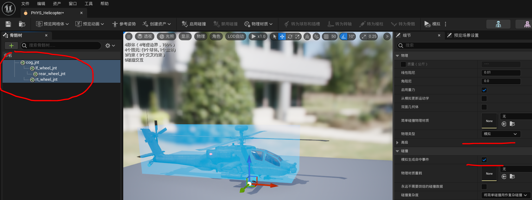Toggle grid snapping icon
532x200 pixels.
click(x=326, y=36)
